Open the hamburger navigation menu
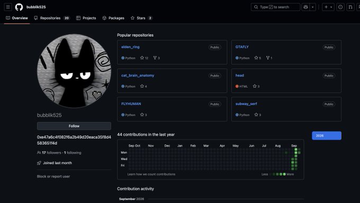Image resolution: width=360 pixels, height=203 pixels. coord(8,7)
